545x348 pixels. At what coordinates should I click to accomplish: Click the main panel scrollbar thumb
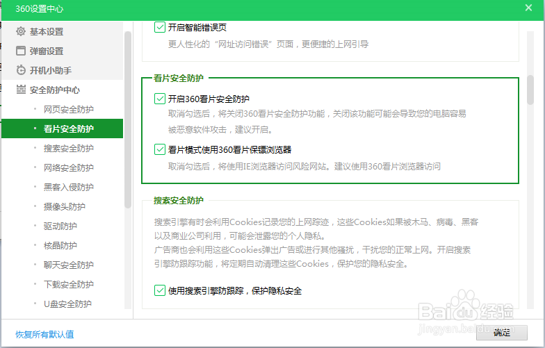[530, 90]
